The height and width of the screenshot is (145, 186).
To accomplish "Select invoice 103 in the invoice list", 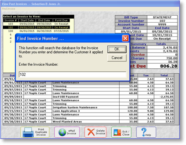I will click(x=37, y=24).
